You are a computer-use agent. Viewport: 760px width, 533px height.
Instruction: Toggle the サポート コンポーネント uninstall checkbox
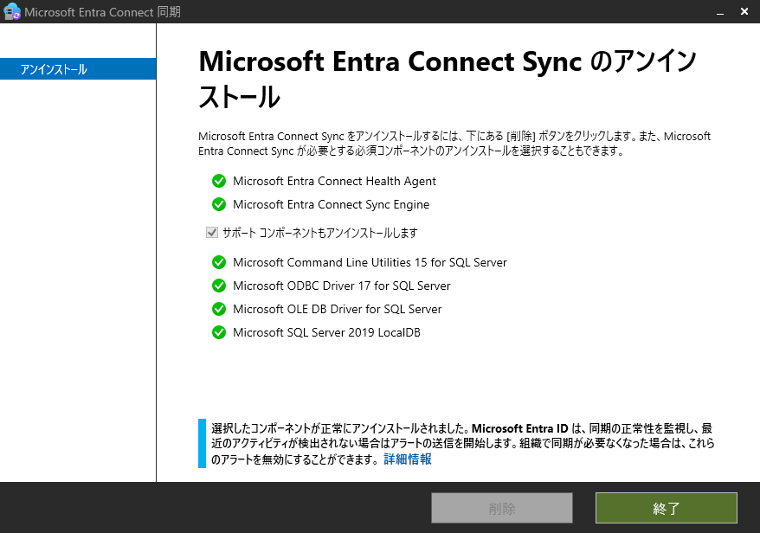(x=212, y=233)
